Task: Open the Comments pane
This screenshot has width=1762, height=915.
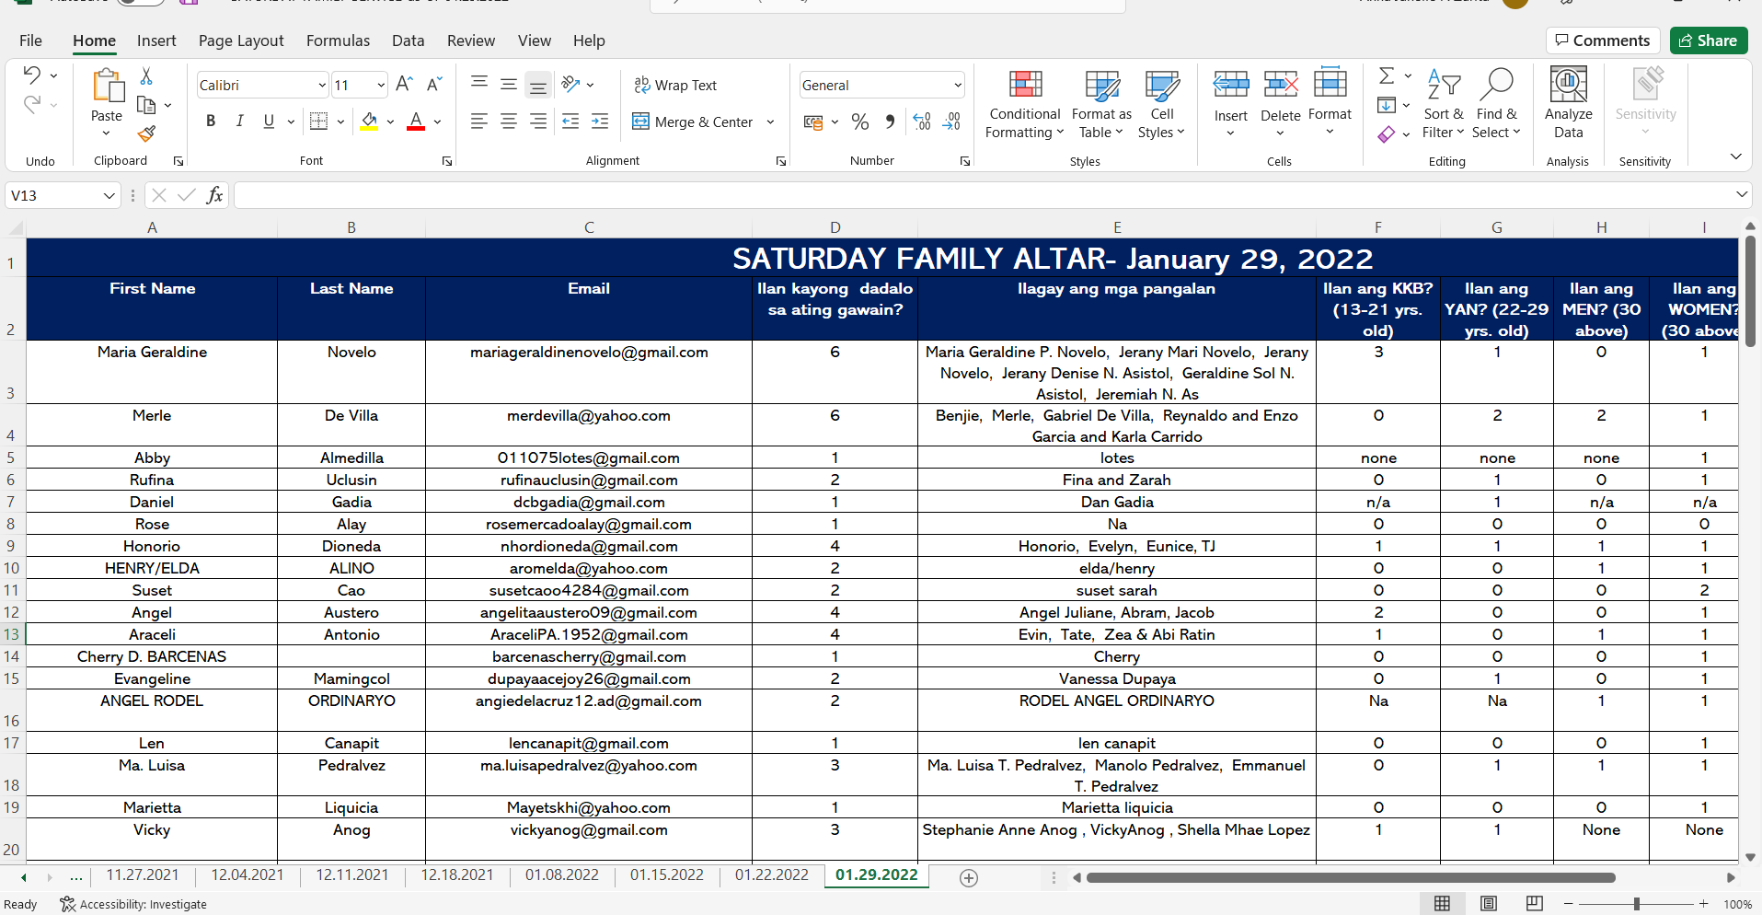Action: (1603, 41)
